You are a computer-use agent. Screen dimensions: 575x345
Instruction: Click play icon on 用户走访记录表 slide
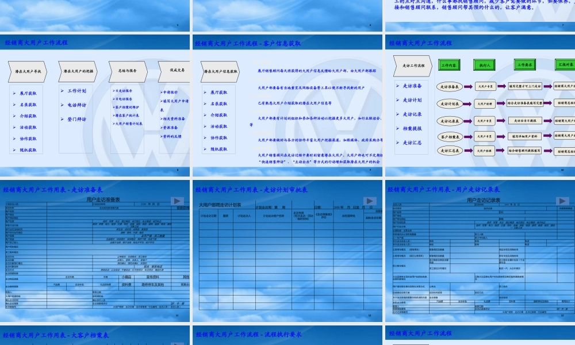(x=562, y=201)
